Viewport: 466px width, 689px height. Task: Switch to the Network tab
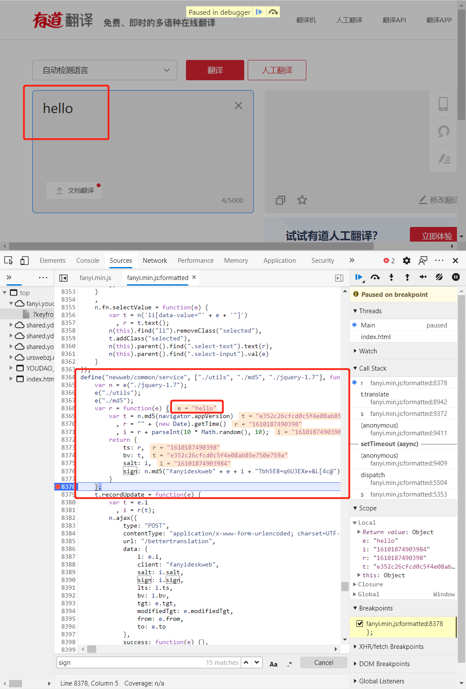click(155, 261)
